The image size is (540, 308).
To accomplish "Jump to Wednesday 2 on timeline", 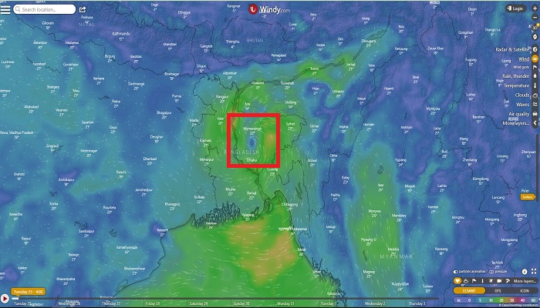I will [x=373, y=304].
